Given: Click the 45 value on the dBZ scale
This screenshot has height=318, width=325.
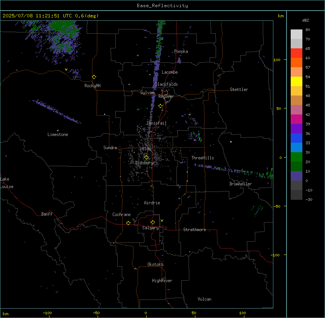Looking at the screenshot, I should [308, 105].
